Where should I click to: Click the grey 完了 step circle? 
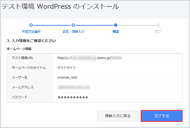point(158,25)
